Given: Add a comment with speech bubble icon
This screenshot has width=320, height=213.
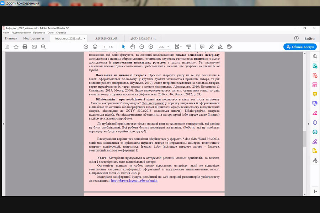Looking at the screenshot, I should point(202,47).
